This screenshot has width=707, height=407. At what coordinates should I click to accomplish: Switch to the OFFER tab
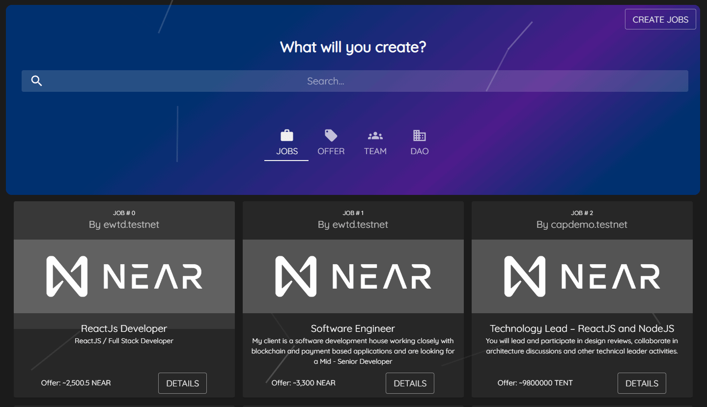click(331, 143)
